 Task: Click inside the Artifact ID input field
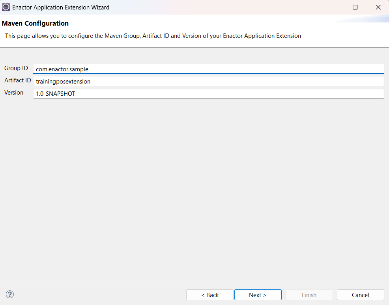pyautogui.click(x=158, y=81)
